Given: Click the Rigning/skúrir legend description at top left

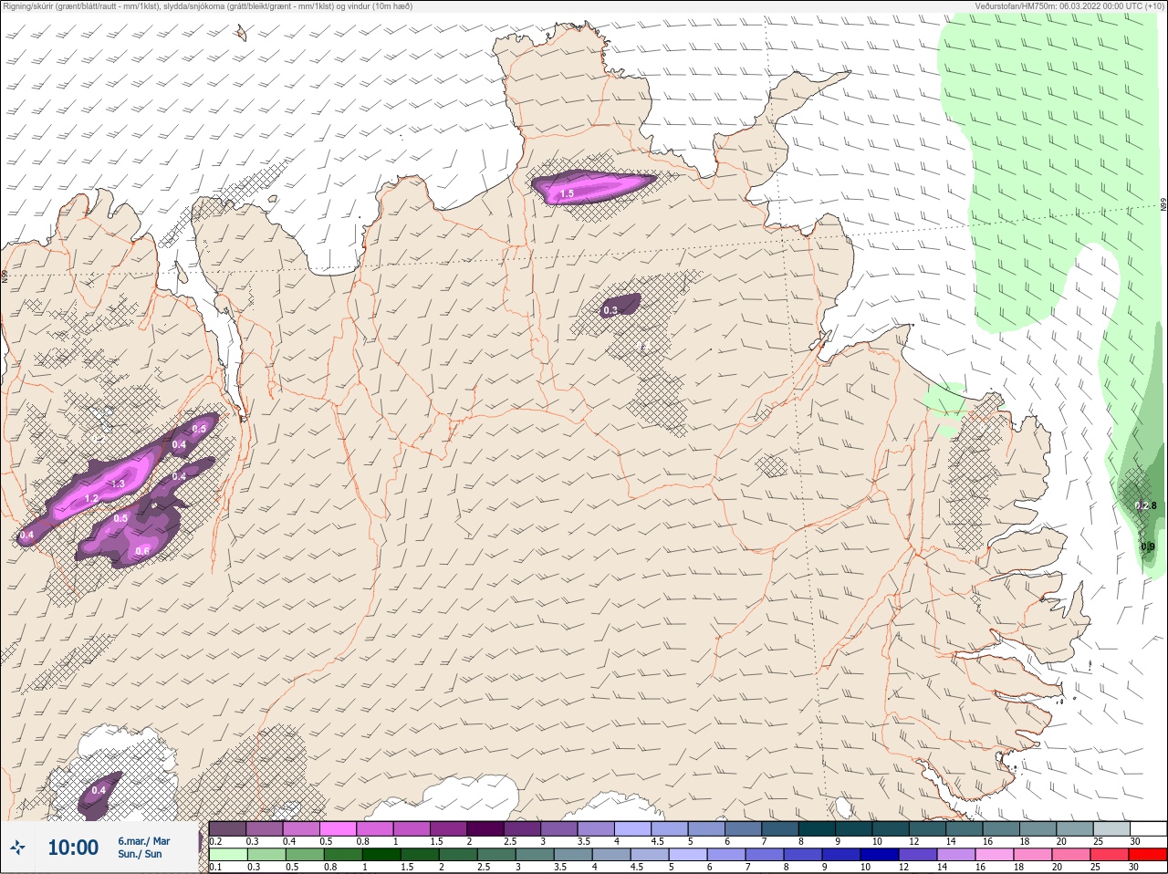Looking at the screenshot, I should tap(207, 5).
